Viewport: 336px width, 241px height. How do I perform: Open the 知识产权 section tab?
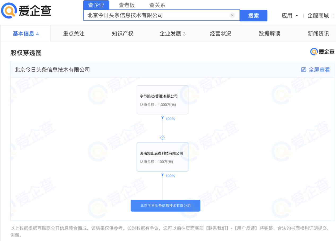(x=122, y=33)
